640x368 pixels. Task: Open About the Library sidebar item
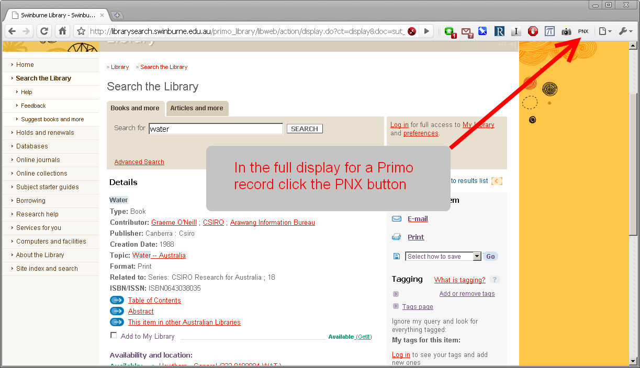(40, 255)
